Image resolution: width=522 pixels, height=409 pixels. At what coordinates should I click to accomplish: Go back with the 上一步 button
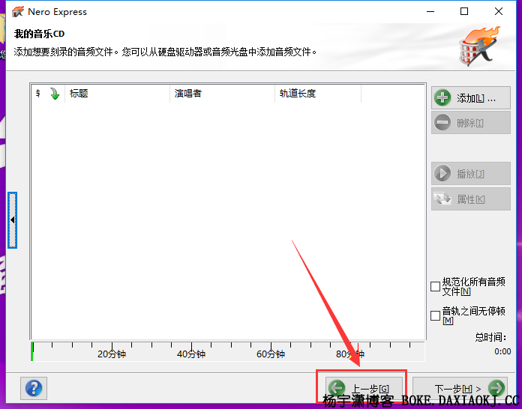tap(364, 388)
